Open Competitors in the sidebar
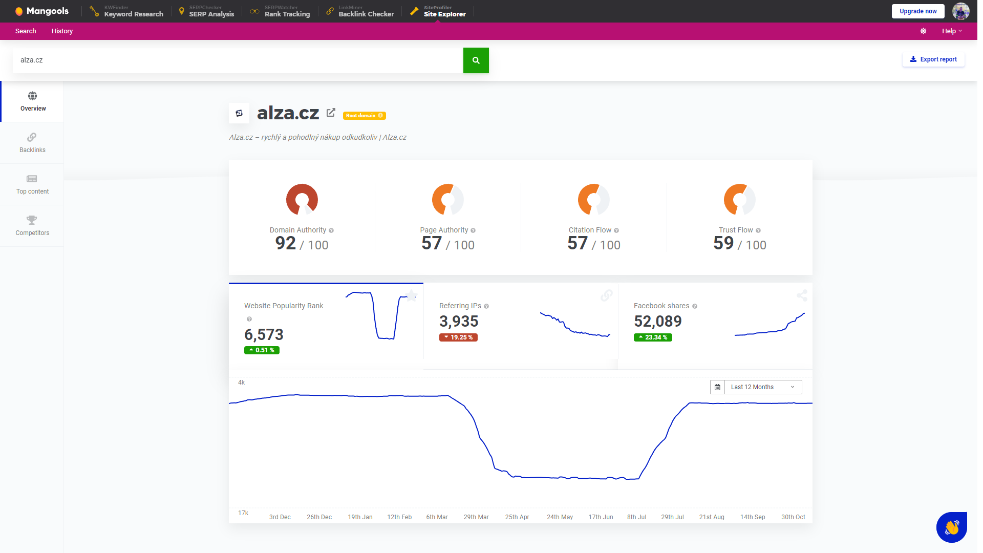 pyautogui.click(x=32, y=226)
